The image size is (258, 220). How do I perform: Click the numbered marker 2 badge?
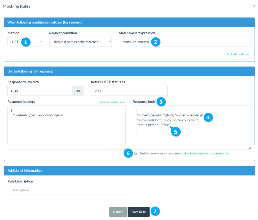[155, 42]
